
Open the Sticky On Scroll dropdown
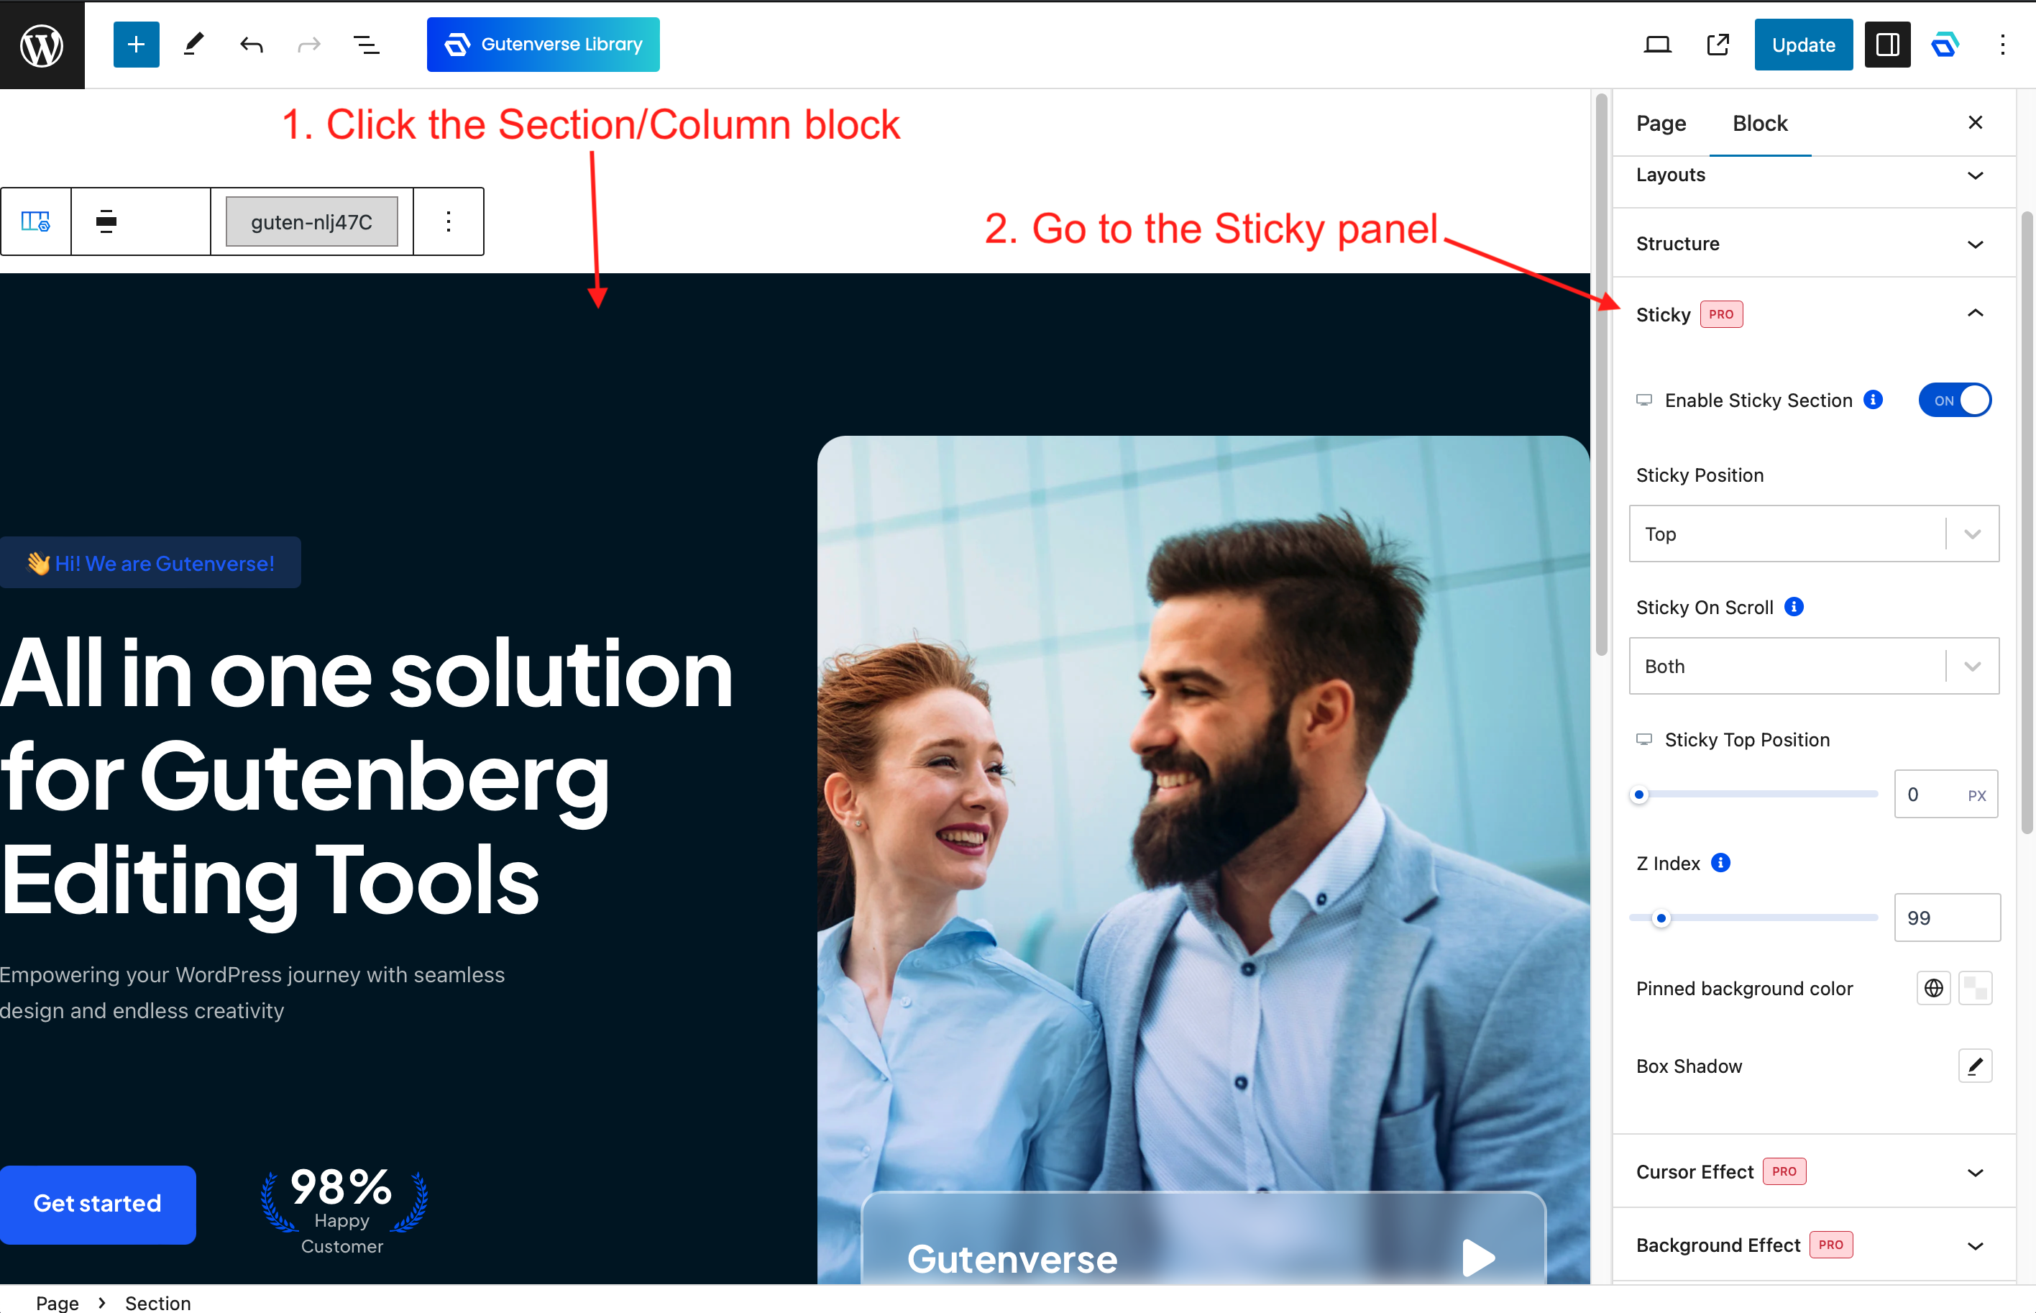(1814, 666)
